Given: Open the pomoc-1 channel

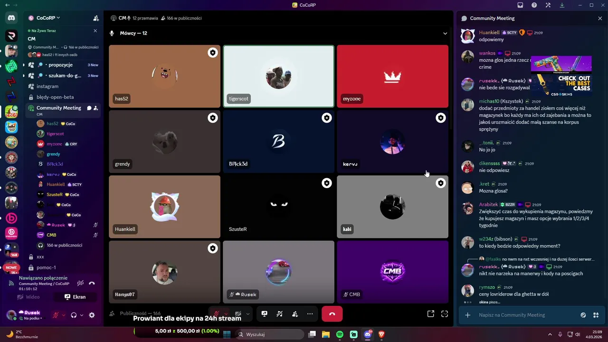Looking at the screenshot, I should click(x=63, y=267).
